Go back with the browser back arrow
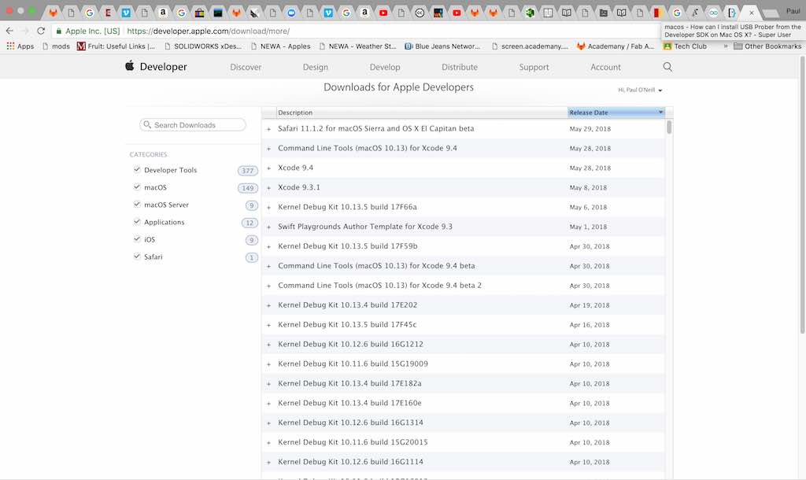This screenshot has height=480, width=806. coord(9,31)
